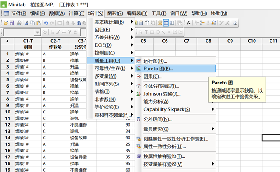Open the empty combo box dropdown arrow
The image size is (280, 172).
37,32
